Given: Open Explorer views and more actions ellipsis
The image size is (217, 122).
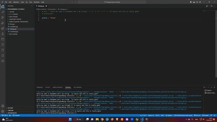Looking at the screenshot, I should pos(32,6).
